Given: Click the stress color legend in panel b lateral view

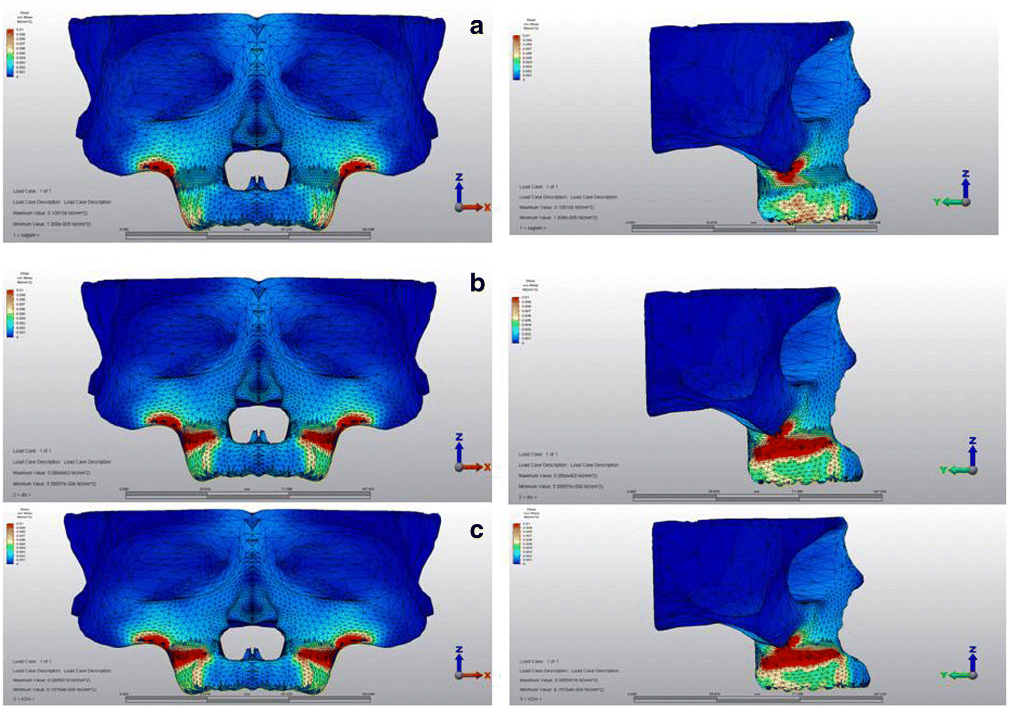Looking at the screenshot, I should (x=516, y=320).
